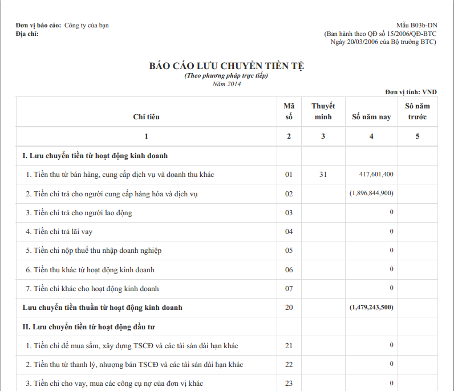Select the bold total (1,479,243,500)

371,307
